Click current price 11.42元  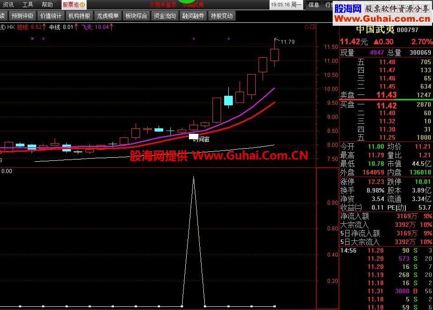(354, 42)
